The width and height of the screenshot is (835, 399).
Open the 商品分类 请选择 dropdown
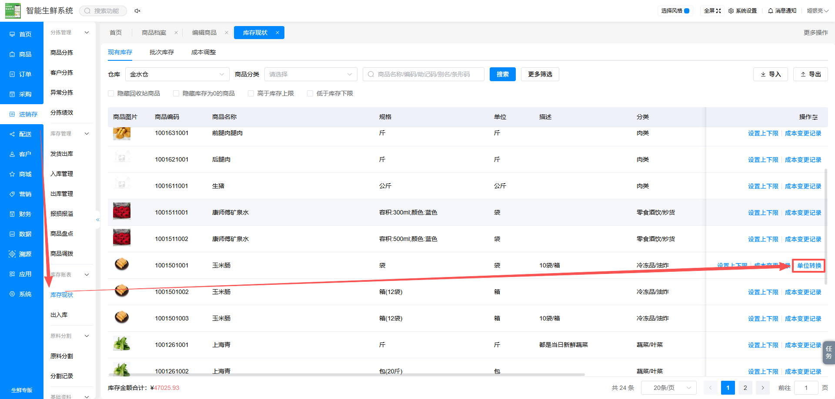pyautogui.click(x=311, y=74)
